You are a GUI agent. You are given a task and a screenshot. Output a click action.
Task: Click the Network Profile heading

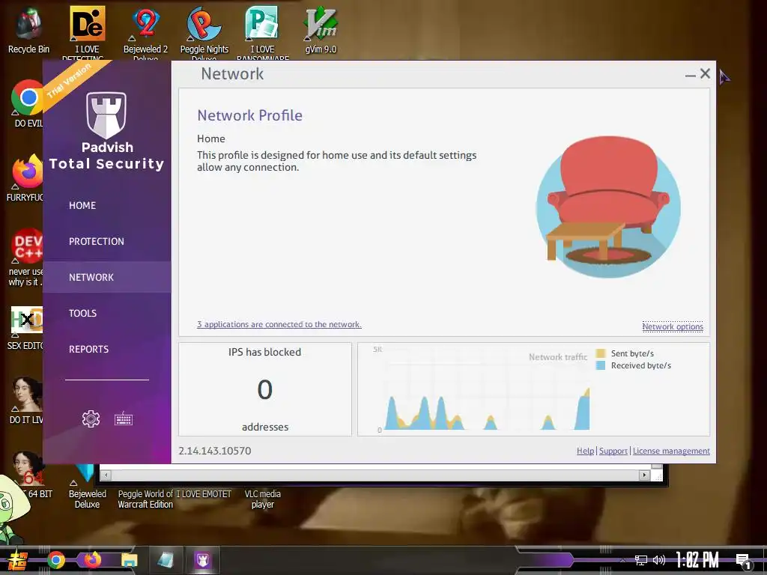point(249,115)
